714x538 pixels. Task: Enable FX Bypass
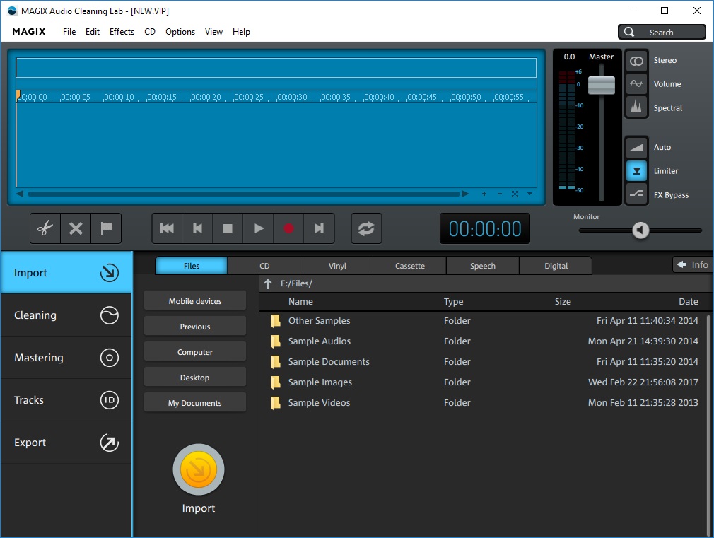tap(636, 194)
